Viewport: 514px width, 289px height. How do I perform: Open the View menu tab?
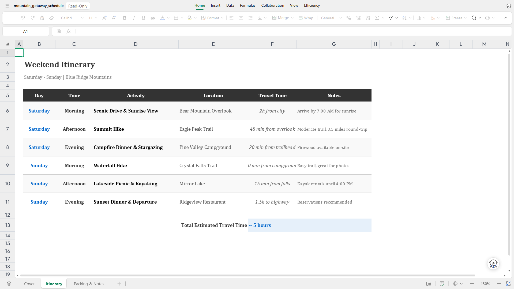(x=294, y=5)
